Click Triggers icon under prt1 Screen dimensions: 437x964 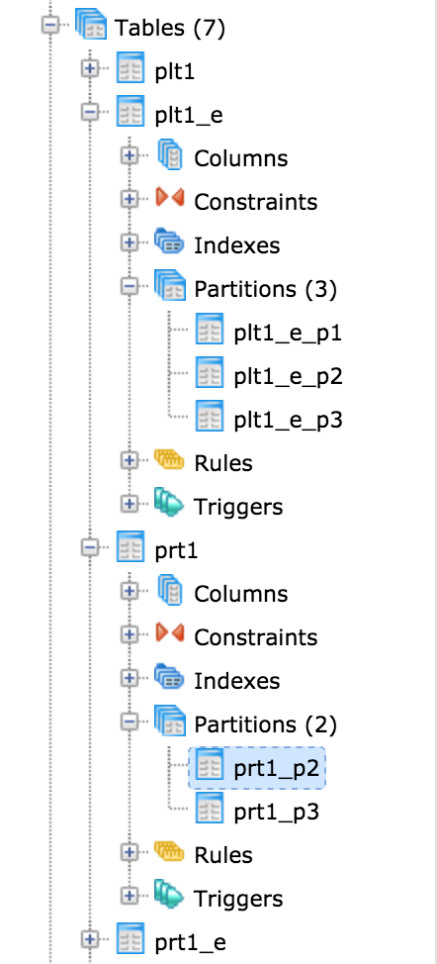[x=170, y=895]
